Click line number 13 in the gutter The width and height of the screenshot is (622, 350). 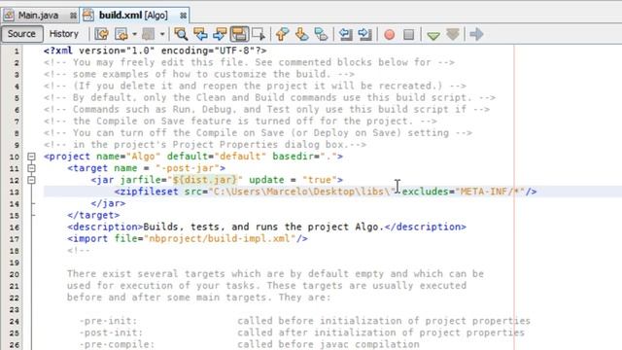tap(15, 192)
